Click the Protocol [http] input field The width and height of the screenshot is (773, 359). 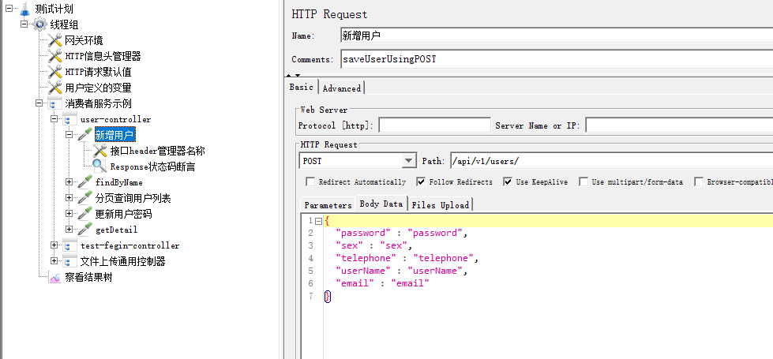click(434, 125)
